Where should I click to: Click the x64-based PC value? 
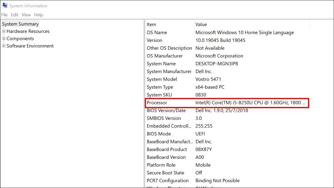[x=210, y=87]
